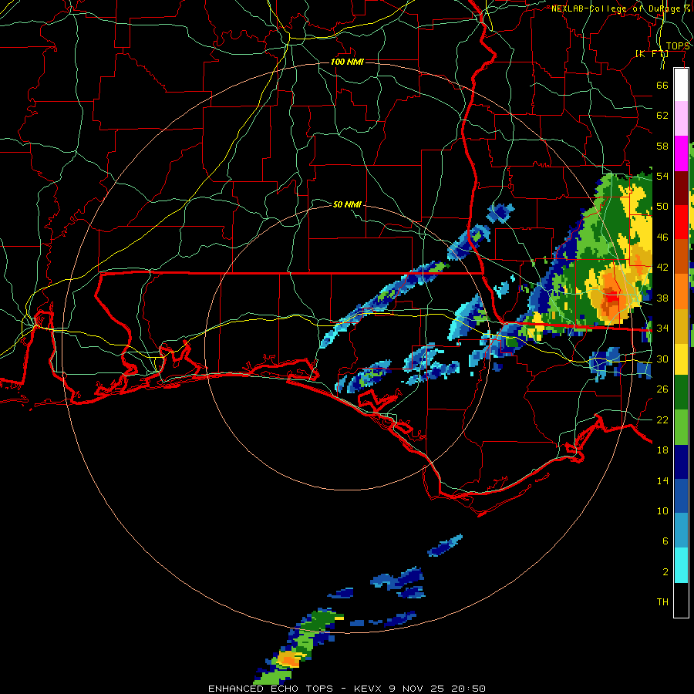Click the '6' legend value
This screenshot has height=694, width=694.
pos(665,541)
